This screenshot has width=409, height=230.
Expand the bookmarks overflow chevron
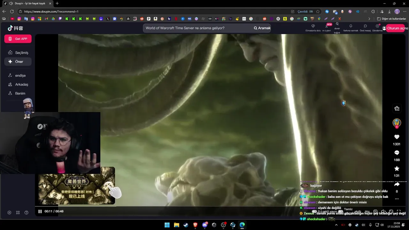[x=369, y=19]
